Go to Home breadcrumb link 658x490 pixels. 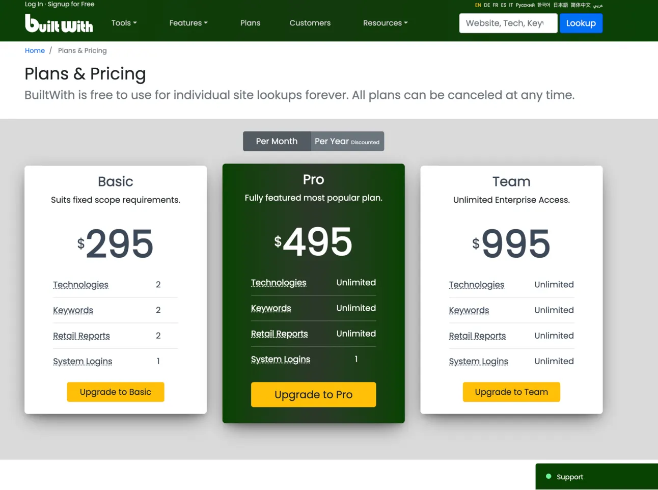tap(35, 50)
